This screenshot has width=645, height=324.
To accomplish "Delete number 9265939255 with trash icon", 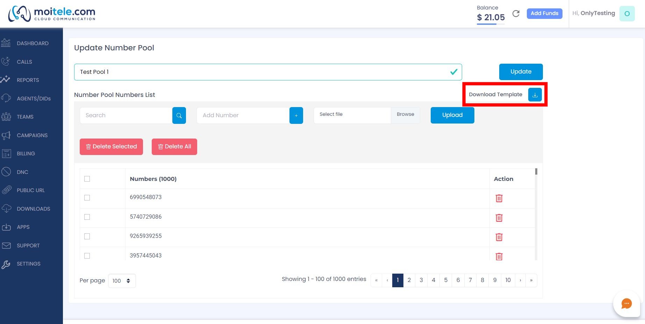I will pos(499,237).
